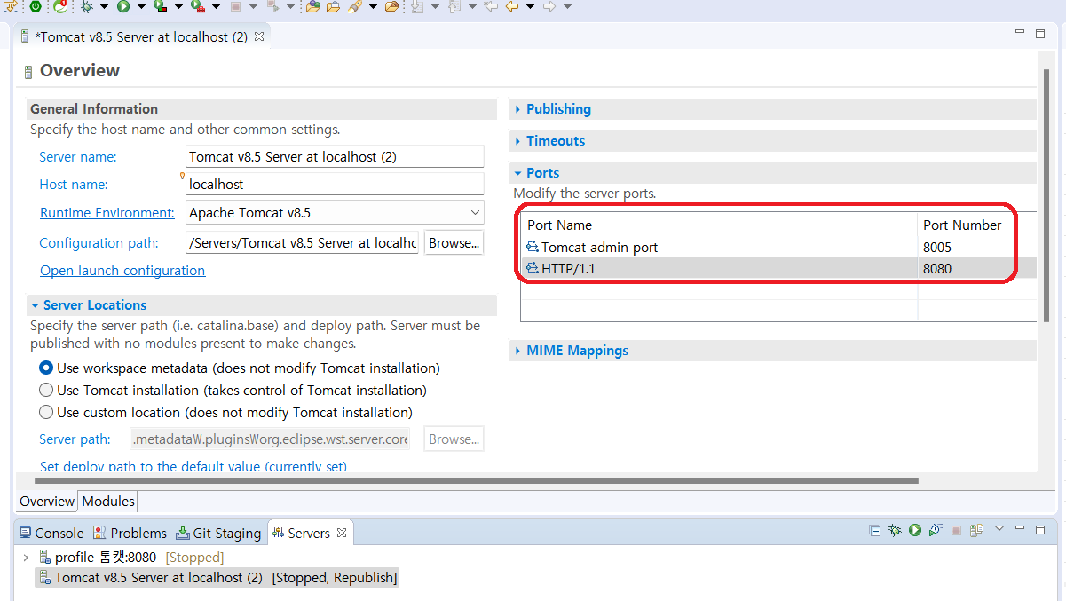Select profile 톰캣:8080 server entry

coord(130,558)
